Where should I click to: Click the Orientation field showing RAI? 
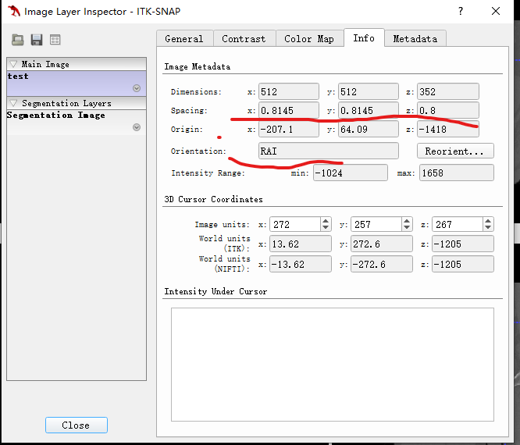pyautogui.click(x=328, y=151)
